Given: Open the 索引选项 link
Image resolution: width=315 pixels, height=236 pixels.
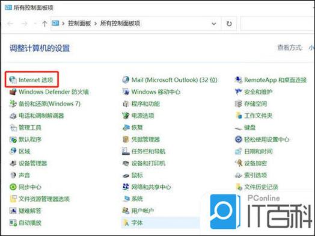Looking at the screenshot, I should (255, 175).
